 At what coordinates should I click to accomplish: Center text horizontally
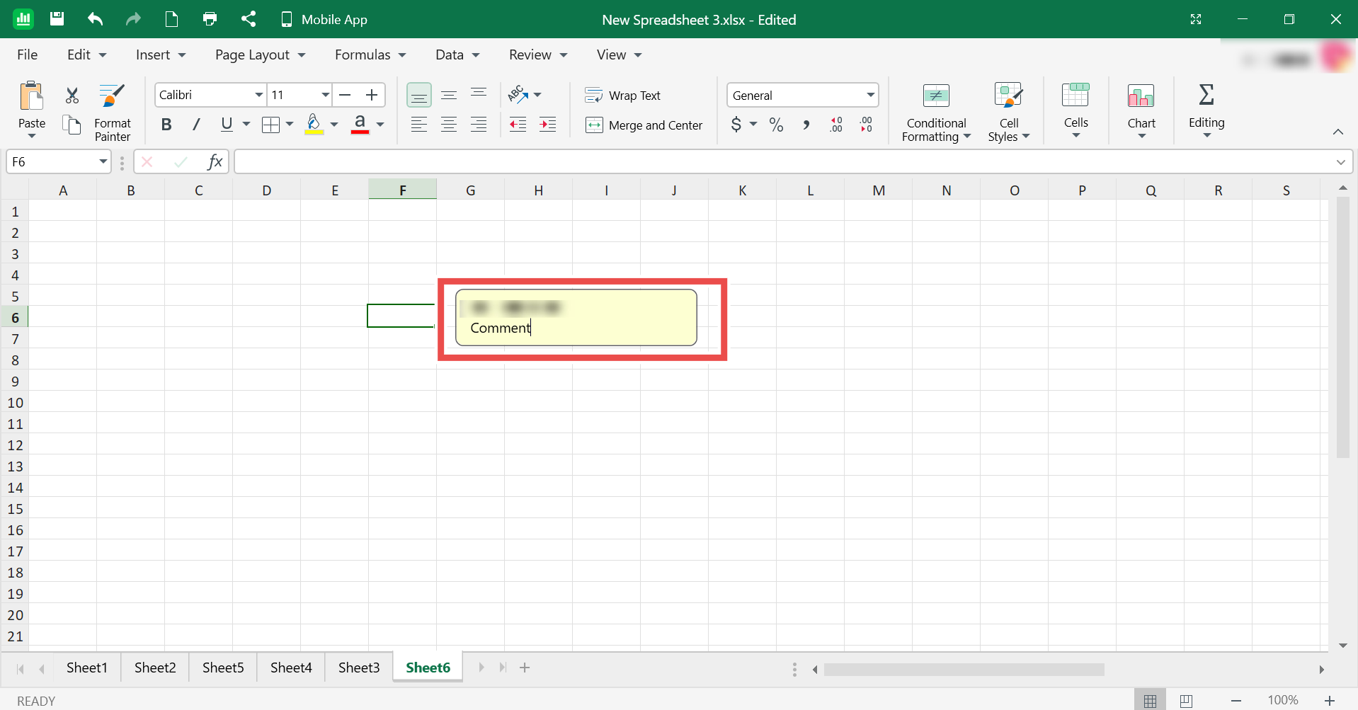[x=449, y=125]
